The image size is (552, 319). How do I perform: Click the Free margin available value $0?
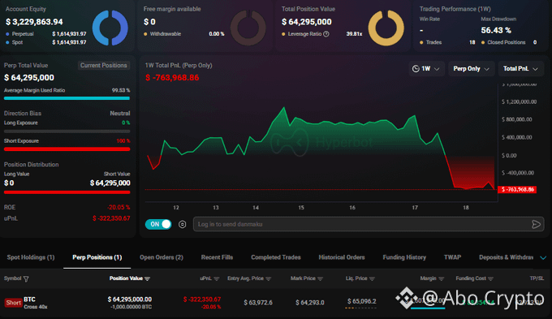coord(149,22)
